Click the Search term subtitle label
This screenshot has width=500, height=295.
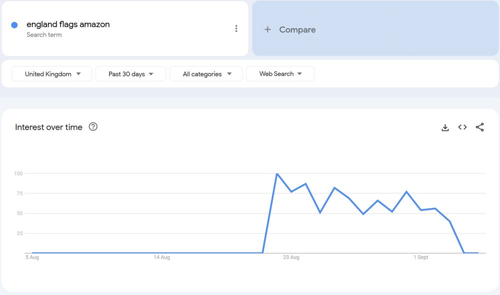pos(44,35)
